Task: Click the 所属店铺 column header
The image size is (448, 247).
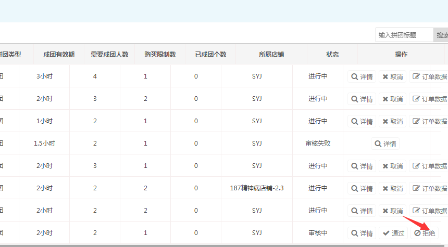Action: 271,55
